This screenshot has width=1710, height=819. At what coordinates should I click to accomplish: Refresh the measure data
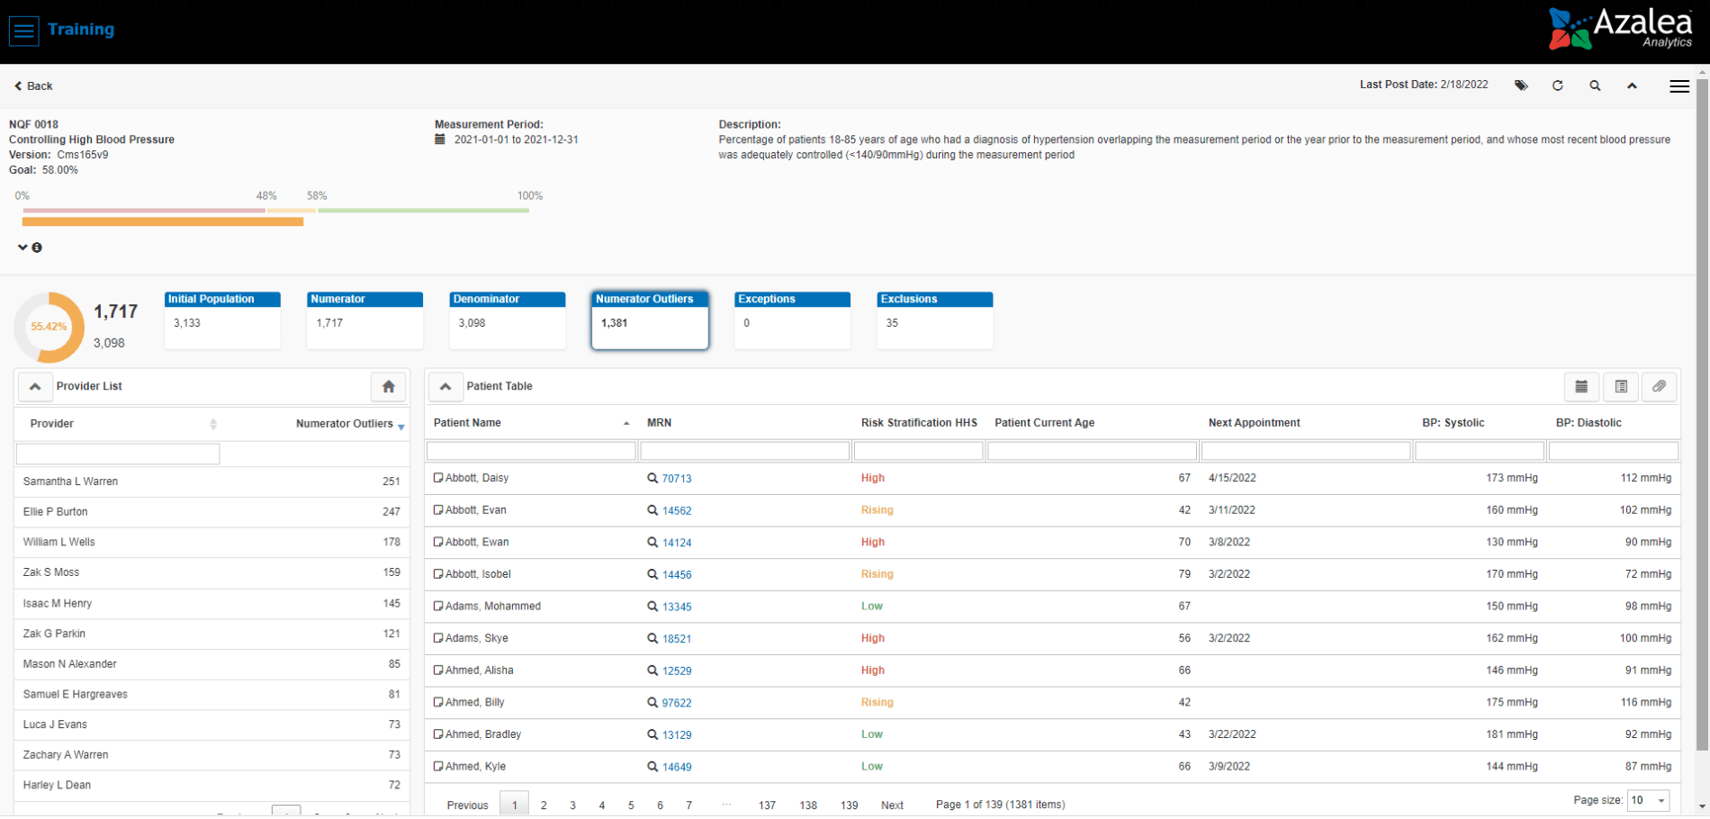point(1558,85)
